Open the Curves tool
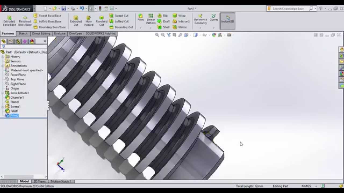 (214, 18)
